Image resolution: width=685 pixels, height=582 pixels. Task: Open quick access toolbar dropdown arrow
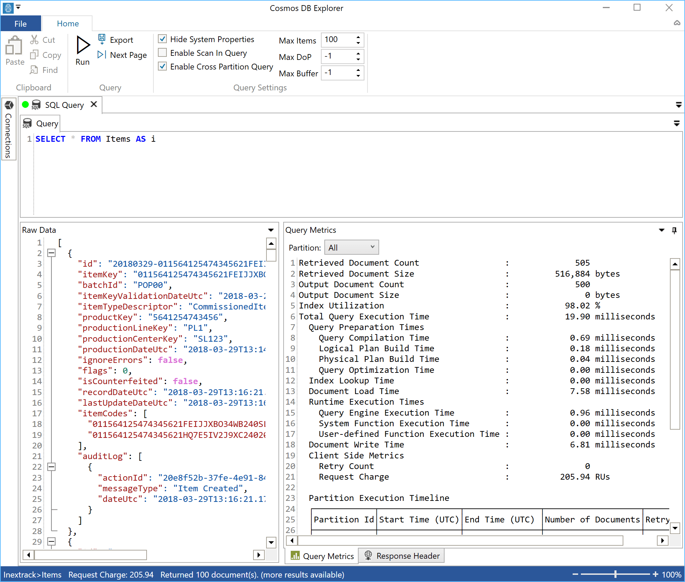[x=18, y=7]
